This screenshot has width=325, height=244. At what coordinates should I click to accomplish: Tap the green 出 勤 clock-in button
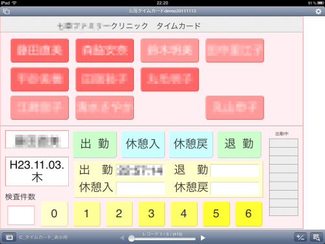point(95,144)
